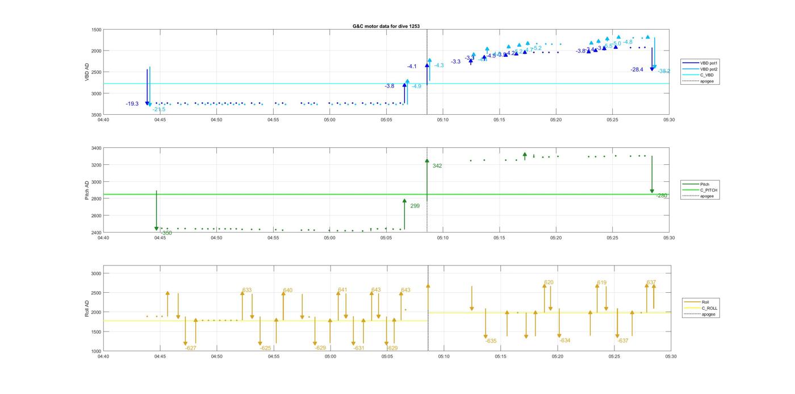Click the '633' roll data label
Image resolution: width=795 pixels, height=394 pixels.
[x=247, y=290]
